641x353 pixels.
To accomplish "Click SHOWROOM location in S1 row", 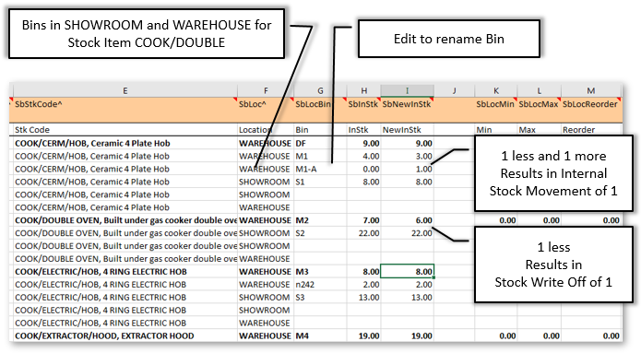I will [266, 182].
